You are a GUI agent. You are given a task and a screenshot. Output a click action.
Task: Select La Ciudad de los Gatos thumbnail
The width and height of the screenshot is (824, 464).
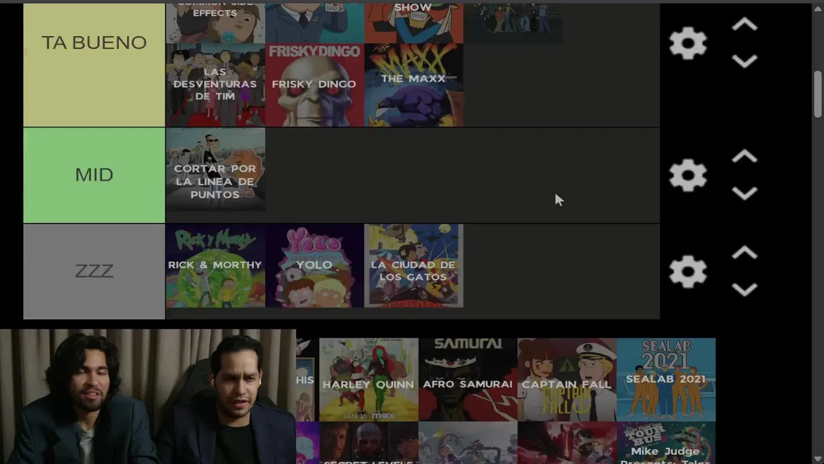[x=413, y=266]
